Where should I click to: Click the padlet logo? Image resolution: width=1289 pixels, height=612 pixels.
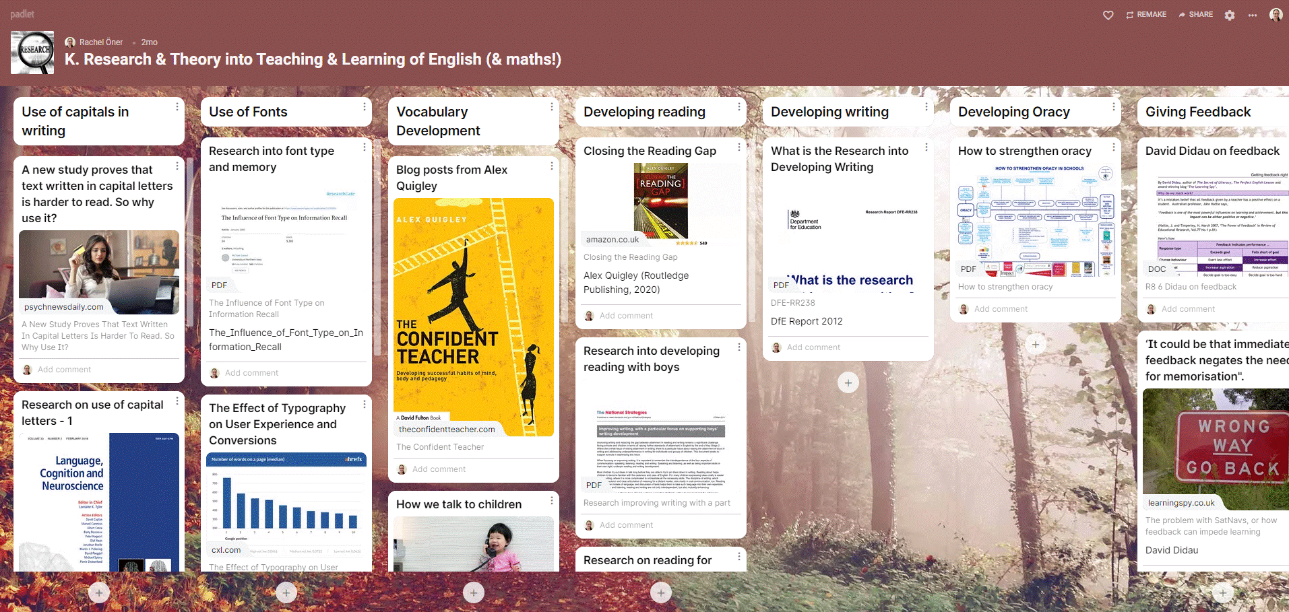tap(22, 14)
